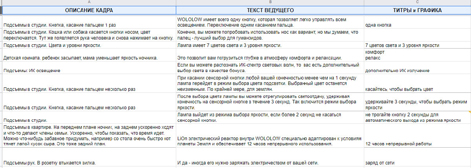Viewport: 471px width, 168px height.
Task: Click the ТЕКСТ ВЕДУЩЕГО header cell
Action: point(270,11)
